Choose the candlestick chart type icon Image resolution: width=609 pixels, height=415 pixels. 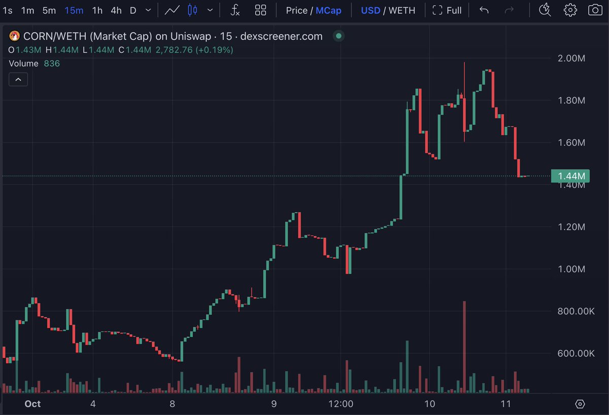click(x=192, y=10)
